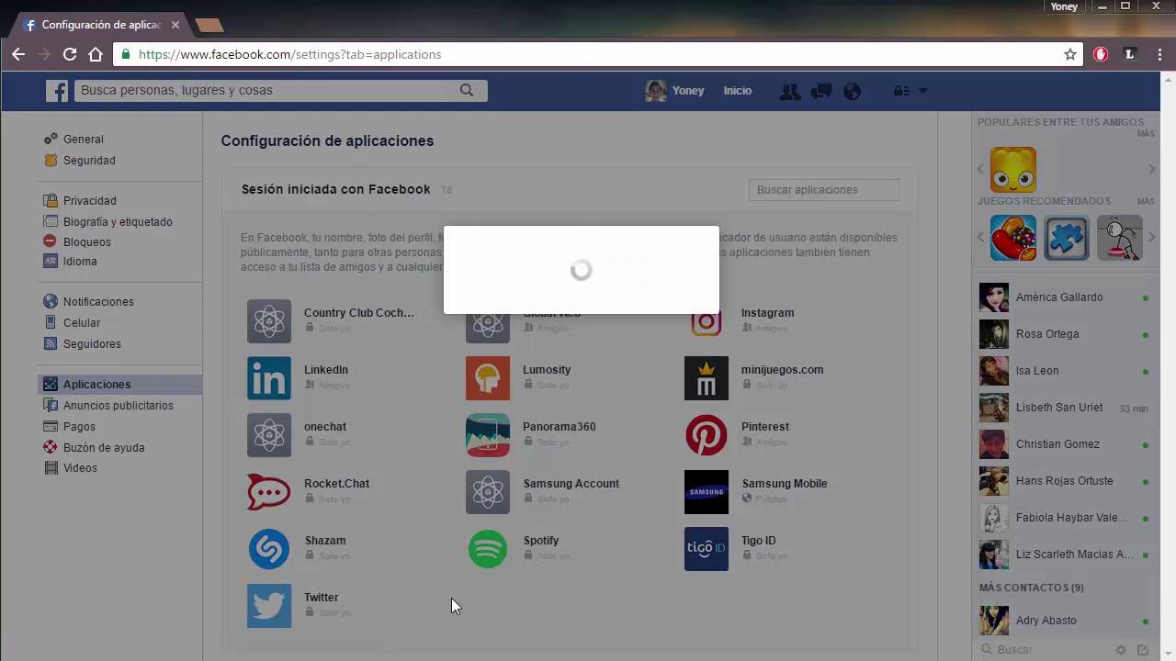Open the friend requests icon
The height and width of the screenshot is (661, 1176).
pyautogui.click(x=789, y=91)
